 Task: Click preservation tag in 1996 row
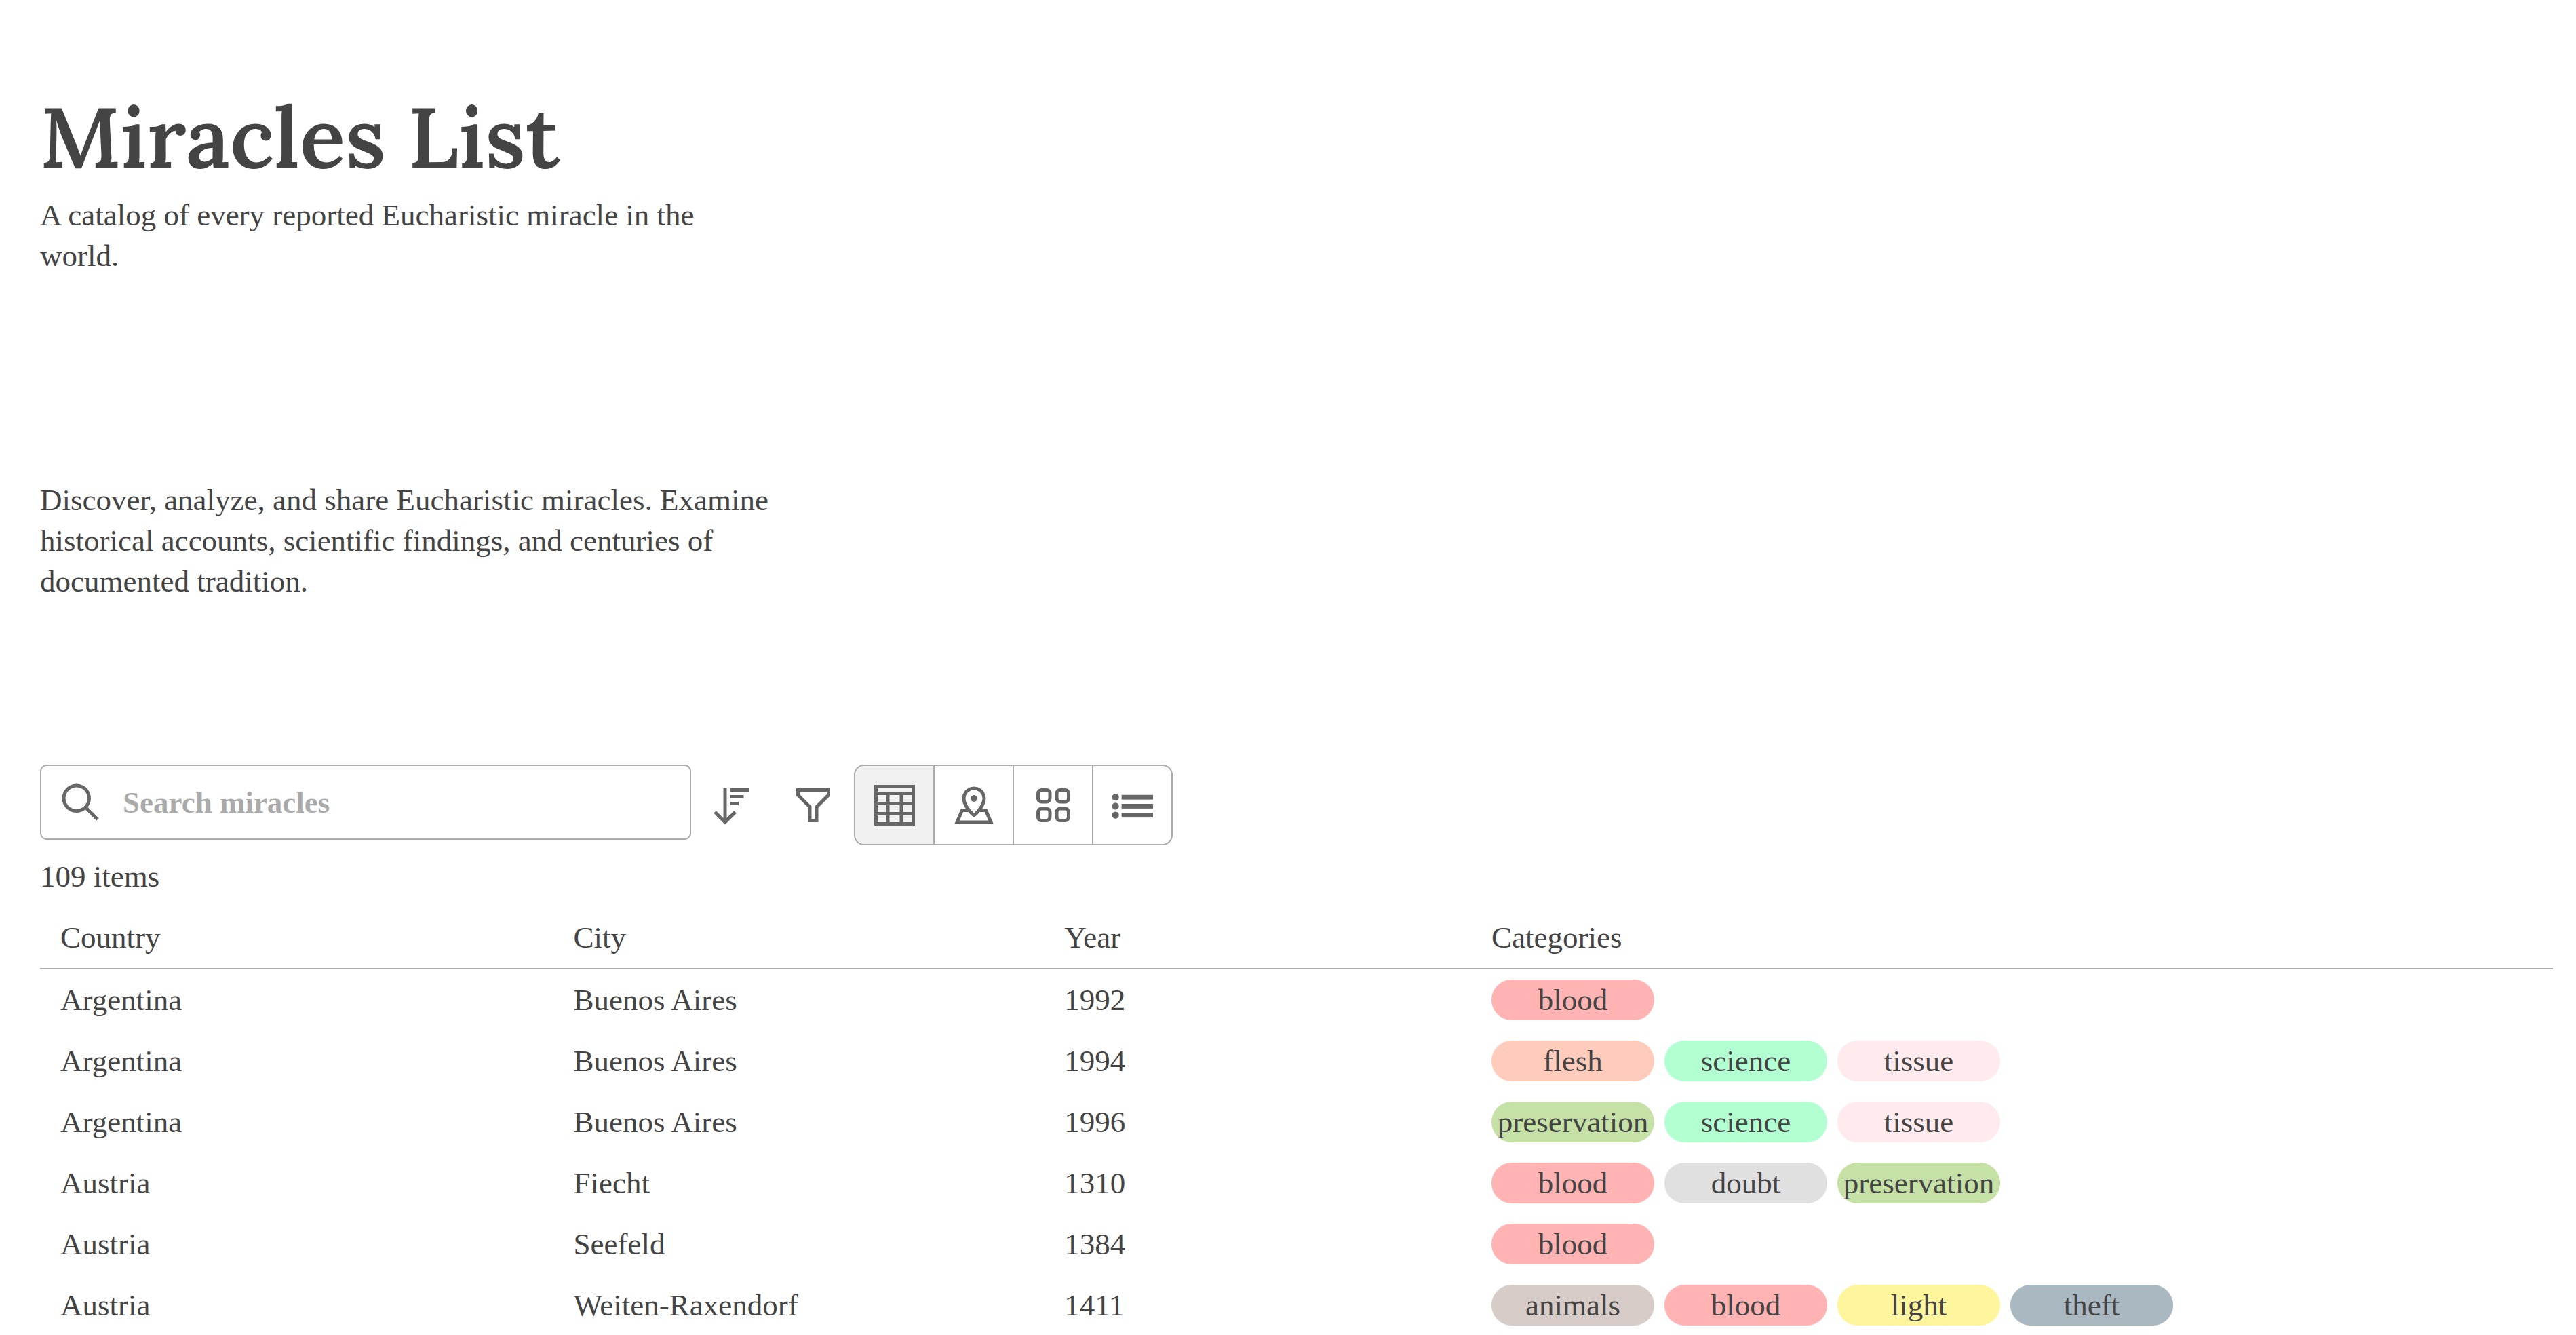pyautogui.click(x=1572, y=1122)
